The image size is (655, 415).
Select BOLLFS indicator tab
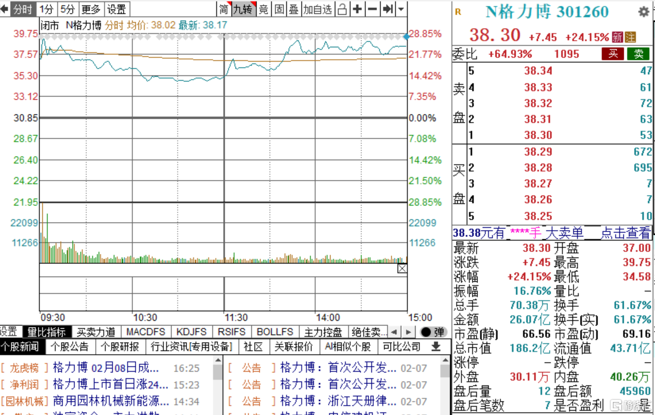(x=275, y=332)
